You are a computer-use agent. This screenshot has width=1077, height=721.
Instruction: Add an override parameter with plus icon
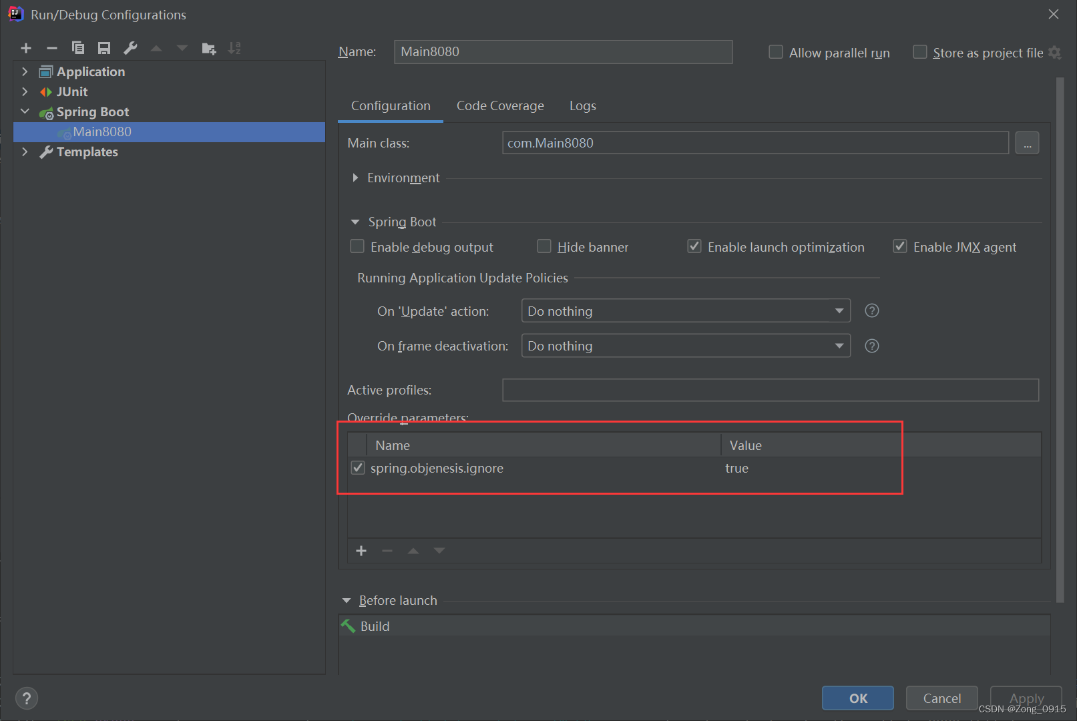361,551
